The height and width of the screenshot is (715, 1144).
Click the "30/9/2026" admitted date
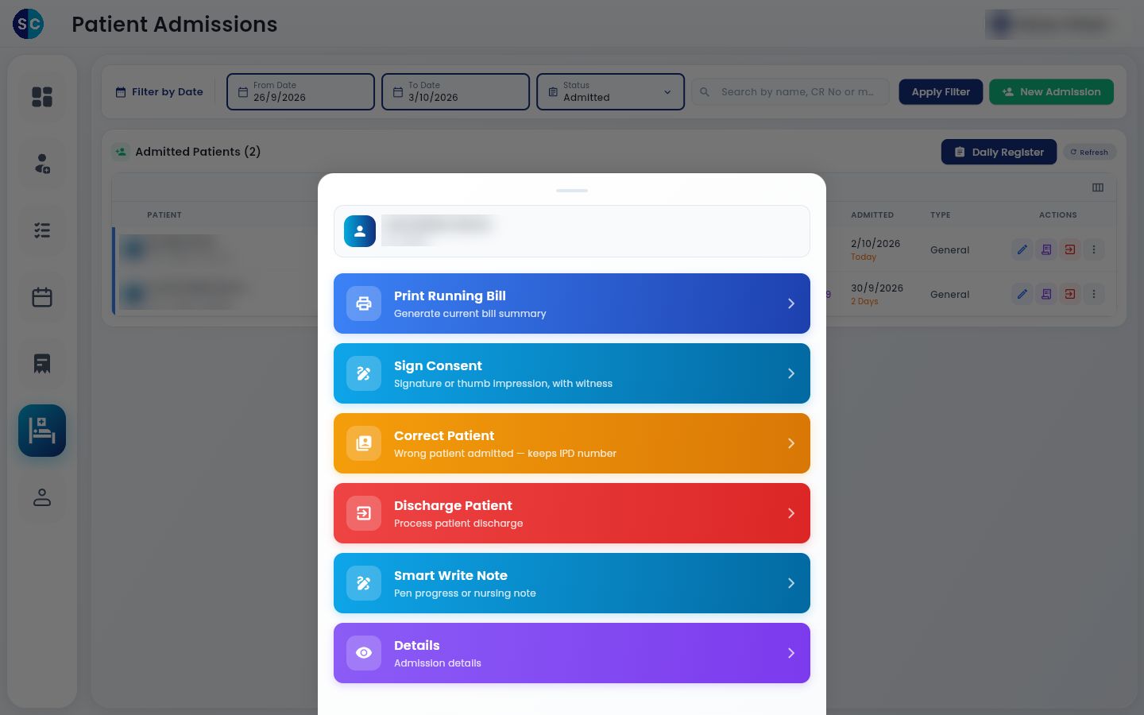click(x=877, y=288)
